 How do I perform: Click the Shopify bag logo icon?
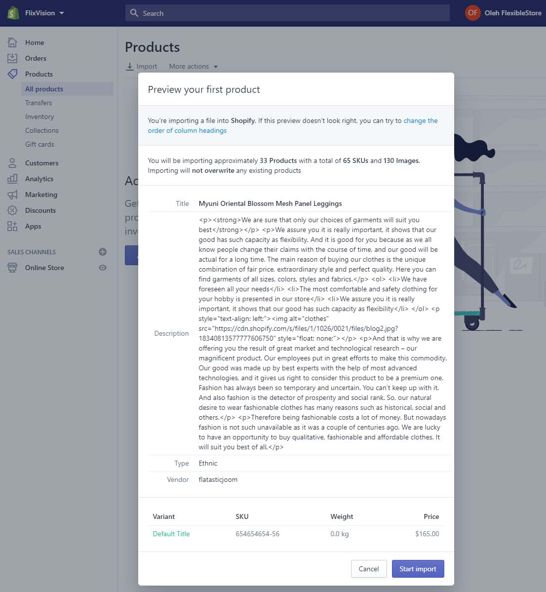pyautogui.click(x=13, y=13)
